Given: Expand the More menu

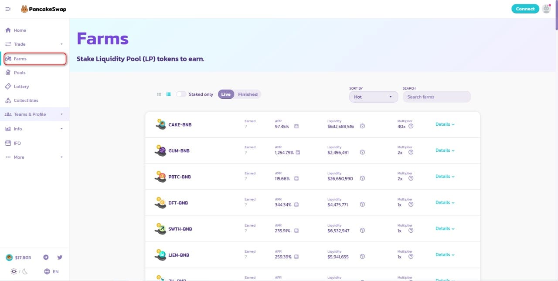Looking at the screenshot, I should coord(34,157).
